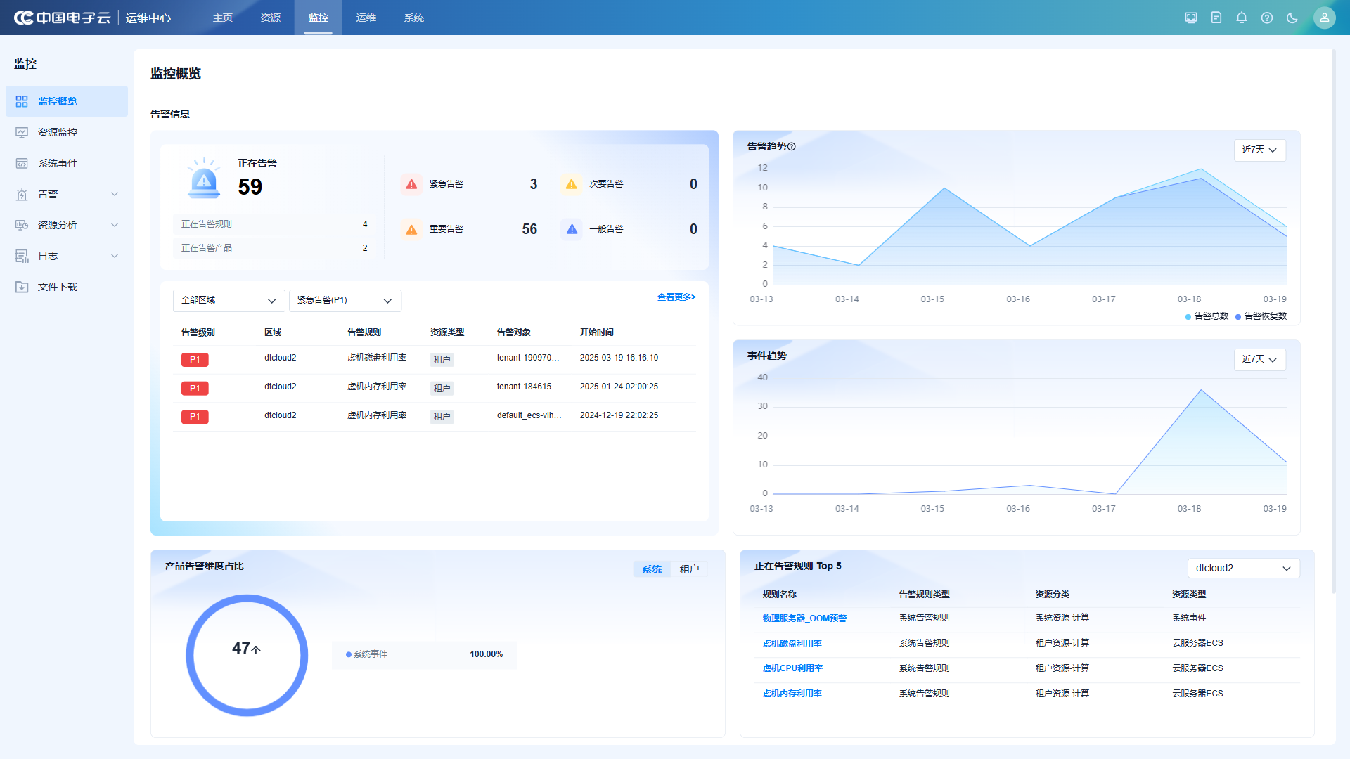Viewport: 1350px width, 759px height.
Task: Open 资源监控 in the sidebar
Action: (x=67, y=132)
